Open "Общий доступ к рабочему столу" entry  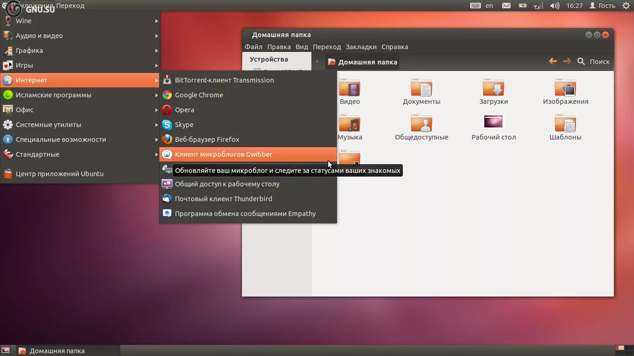pyautogui.click(x=248, y=184)
